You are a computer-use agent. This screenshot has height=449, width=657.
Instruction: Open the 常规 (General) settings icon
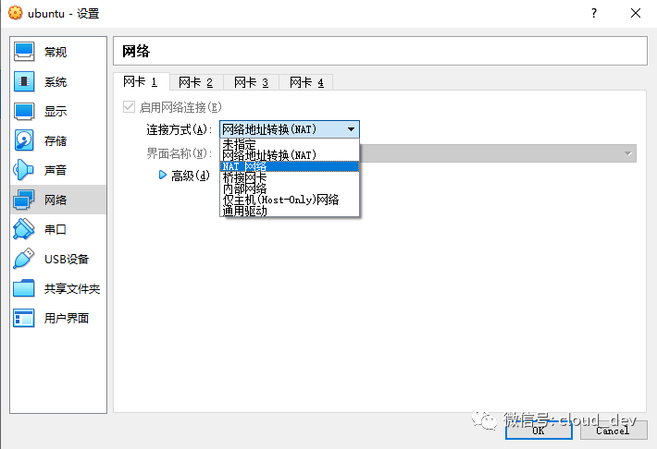[25, 52]
